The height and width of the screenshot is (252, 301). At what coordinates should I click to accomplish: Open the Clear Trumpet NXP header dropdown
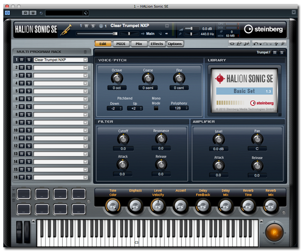point(167,26)
